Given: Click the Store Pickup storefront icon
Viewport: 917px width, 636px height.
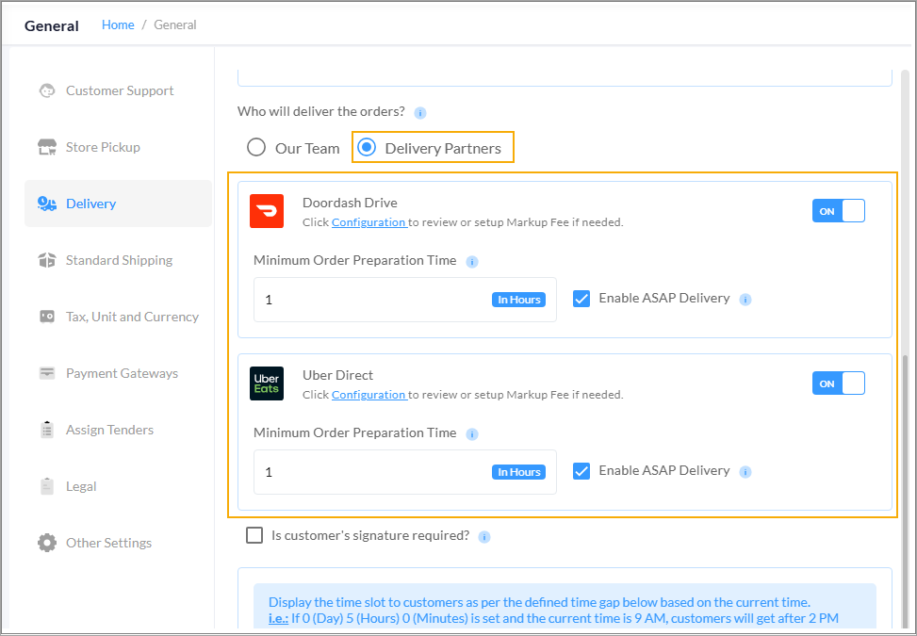Looking at the screenshot, I should point(46,147).
